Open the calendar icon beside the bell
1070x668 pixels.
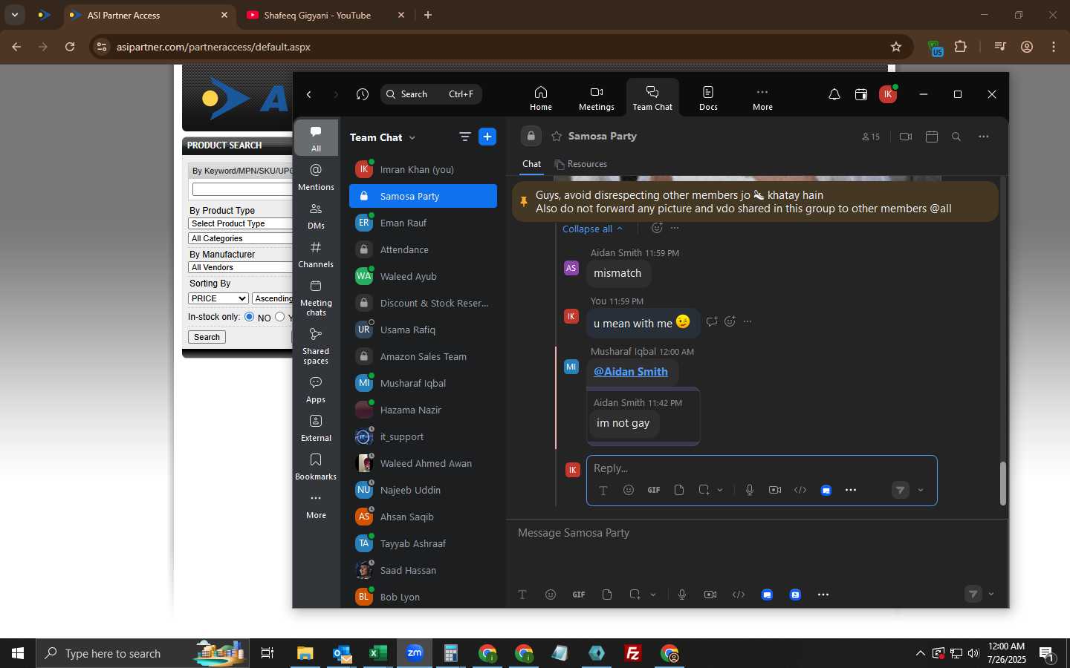[860, 94]
